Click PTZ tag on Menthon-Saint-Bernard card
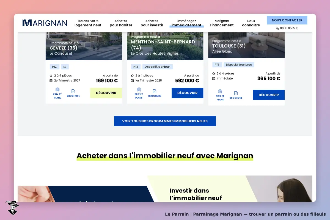 click(136, 67)
